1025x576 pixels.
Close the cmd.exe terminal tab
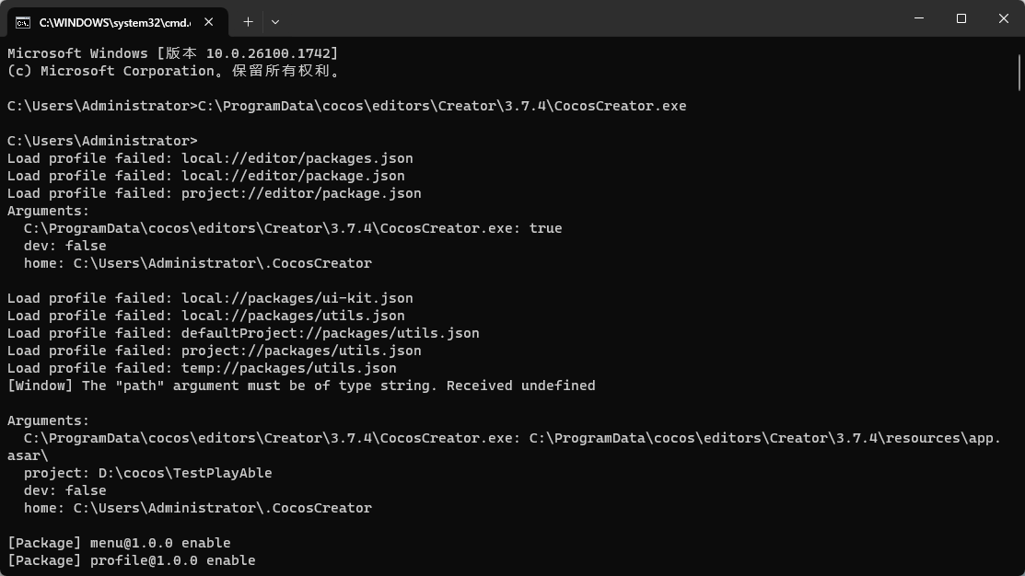[x=214, y=21]
